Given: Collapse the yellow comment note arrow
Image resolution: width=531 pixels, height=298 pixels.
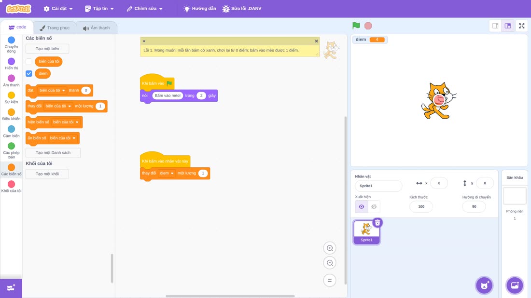Looking at the screenshot, I should pos(144,41).
